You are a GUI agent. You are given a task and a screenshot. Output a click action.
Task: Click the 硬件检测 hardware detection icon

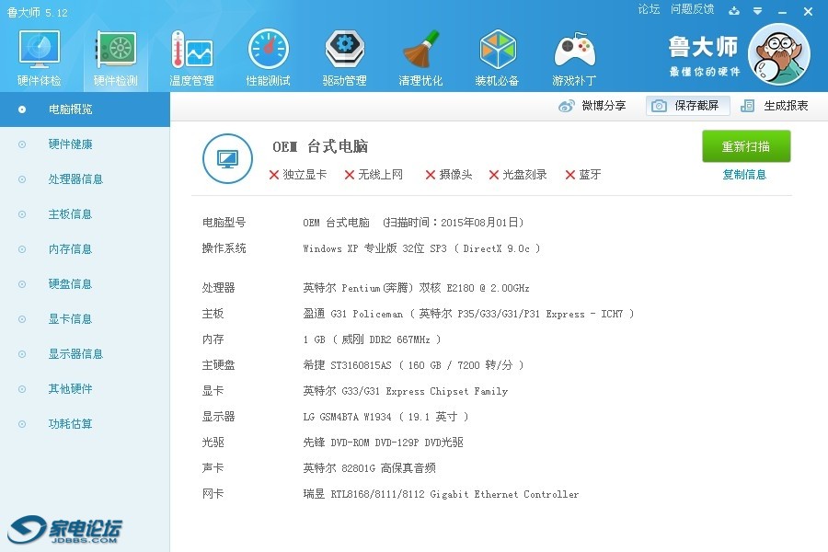point(115,57)
